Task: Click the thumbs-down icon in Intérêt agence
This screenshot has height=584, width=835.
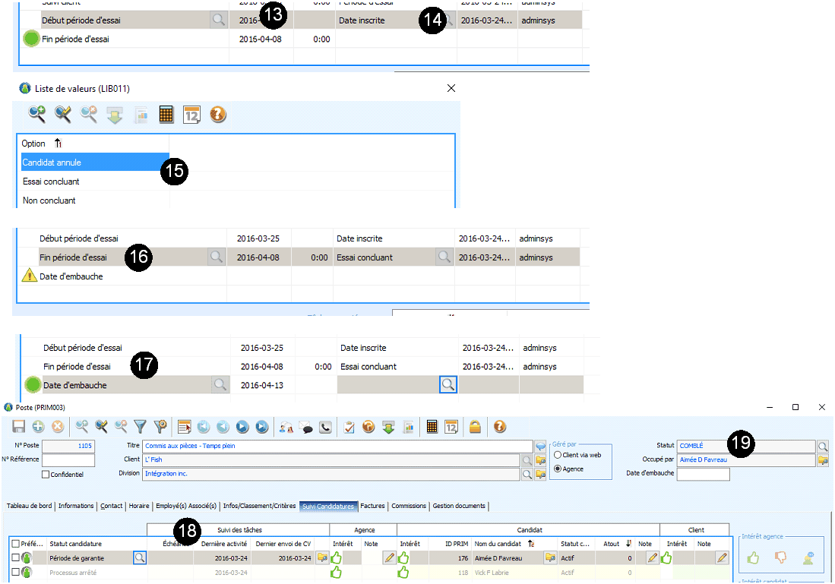Action: [x=780, y=557]
